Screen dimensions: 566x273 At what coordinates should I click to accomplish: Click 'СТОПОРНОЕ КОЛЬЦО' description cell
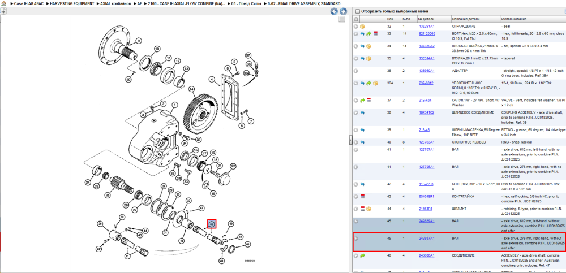click(x=469, y=142)
